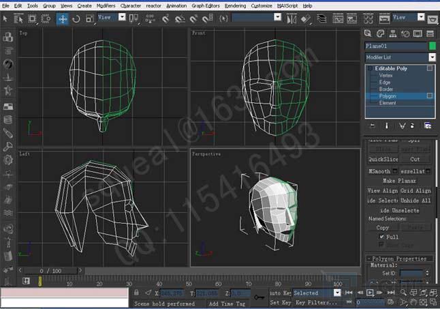
Task: Activate Select and Rotate tool
Action: [76, 19]
